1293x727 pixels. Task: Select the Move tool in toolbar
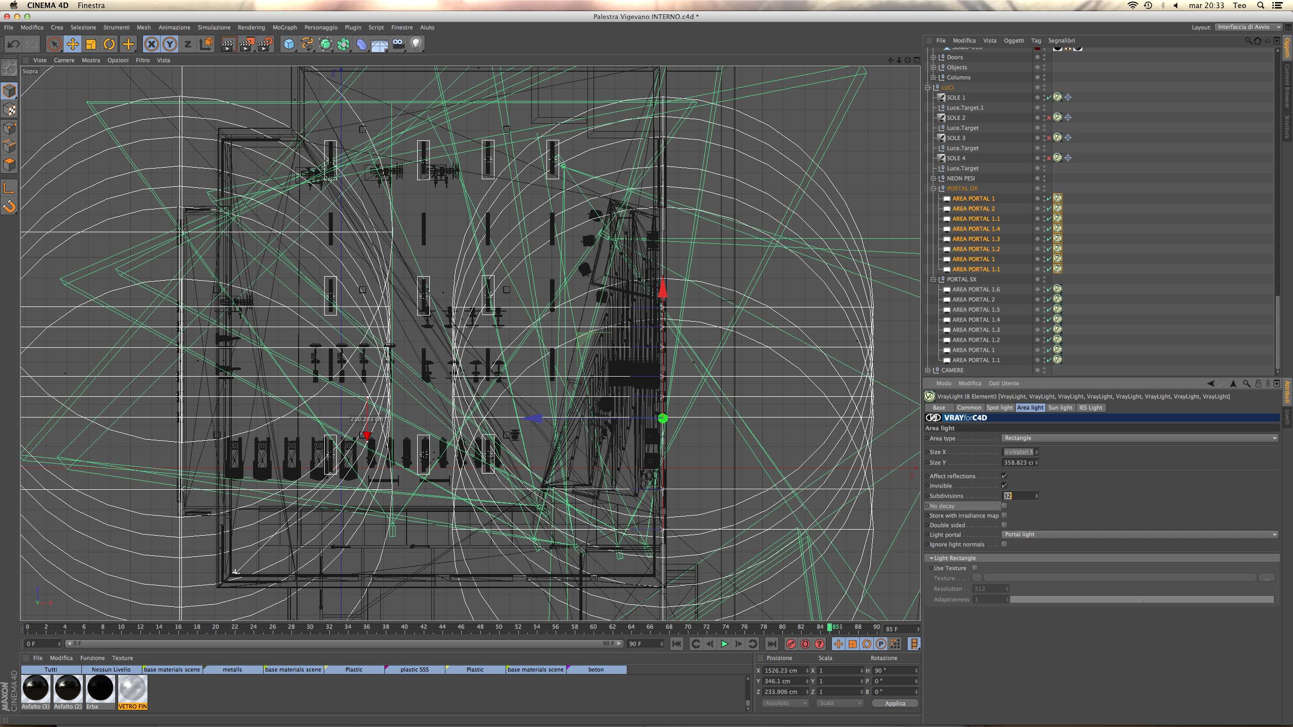73,44
